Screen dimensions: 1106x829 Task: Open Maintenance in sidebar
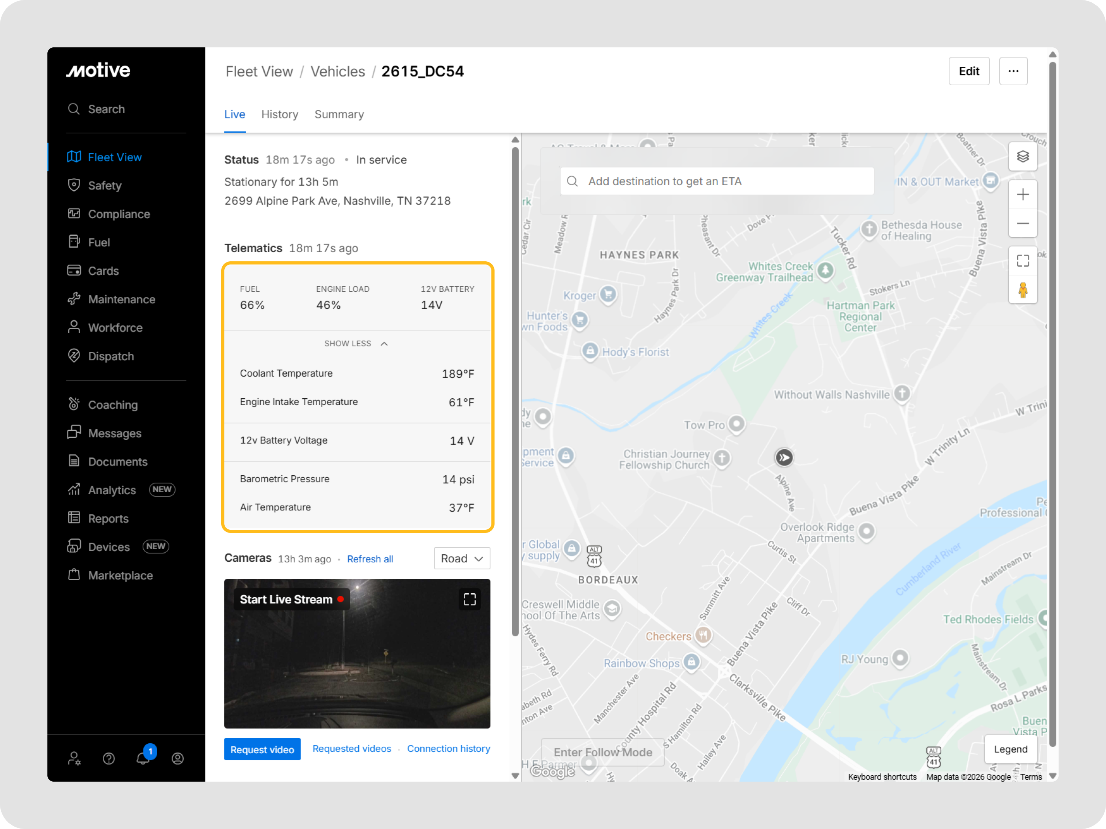click(122, 299)
